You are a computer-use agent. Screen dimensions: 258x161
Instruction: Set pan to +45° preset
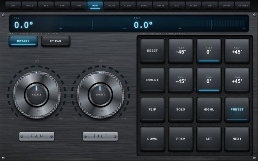(237, 80)
